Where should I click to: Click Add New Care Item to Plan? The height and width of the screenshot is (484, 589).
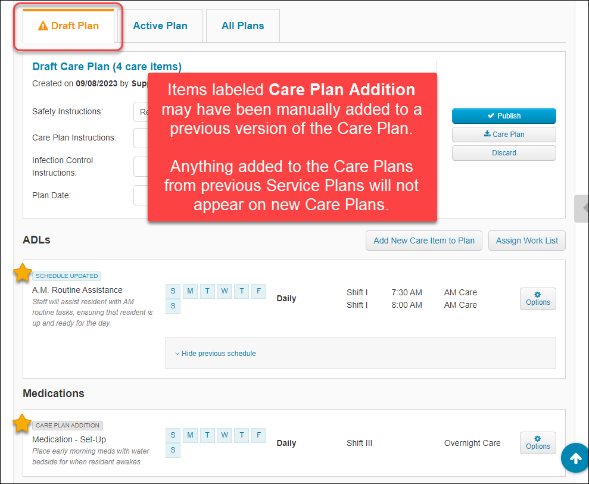(x=423, y=241)
